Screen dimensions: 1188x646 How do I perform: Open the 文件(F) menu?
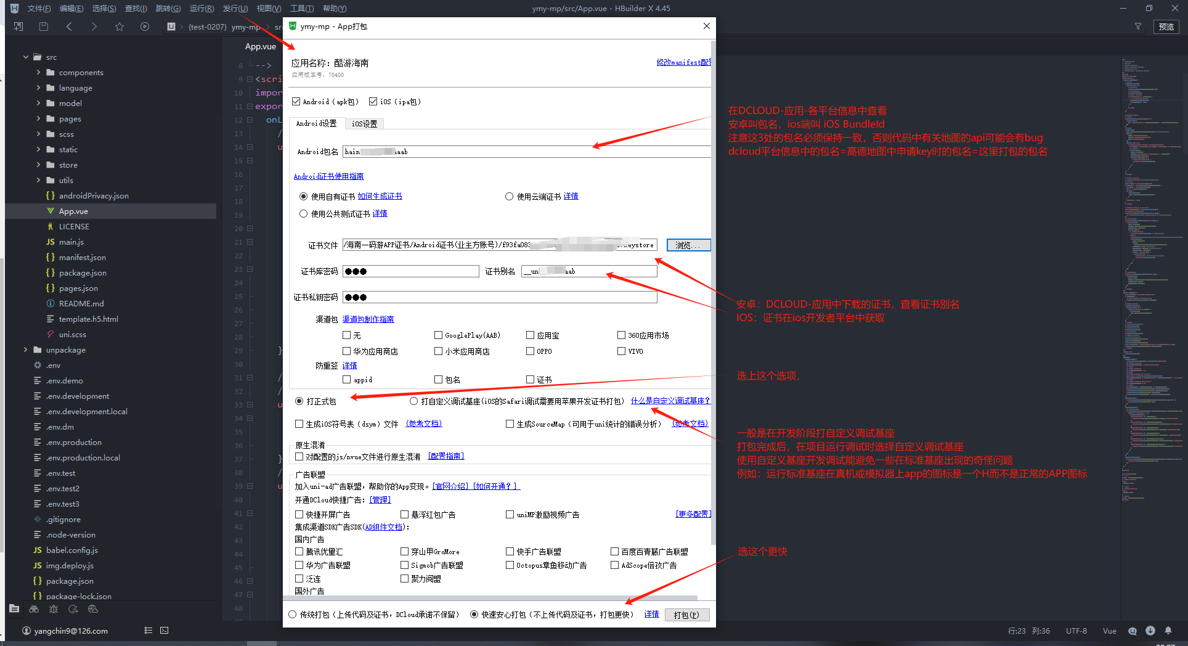click(39, 9)
